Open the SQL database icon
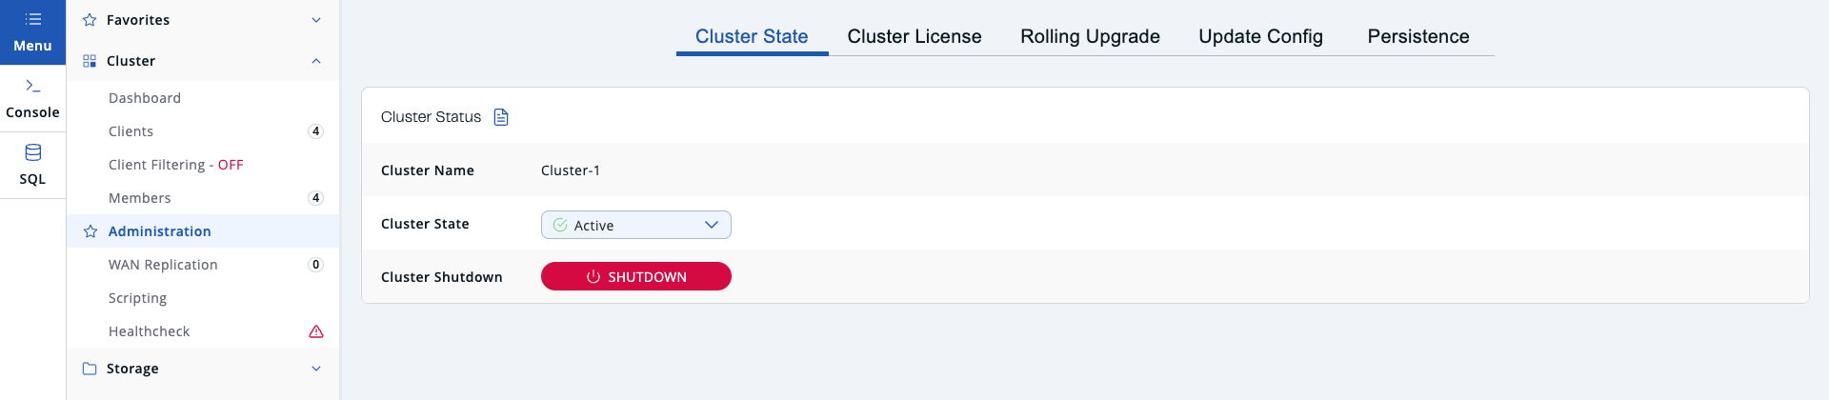This screenshot has width=1829, height=400. click(32, 153)
